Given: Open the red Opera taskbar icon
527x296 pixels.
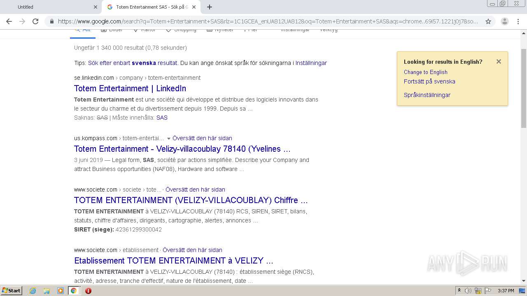Looking at the screenshot, I should [88, 291].
